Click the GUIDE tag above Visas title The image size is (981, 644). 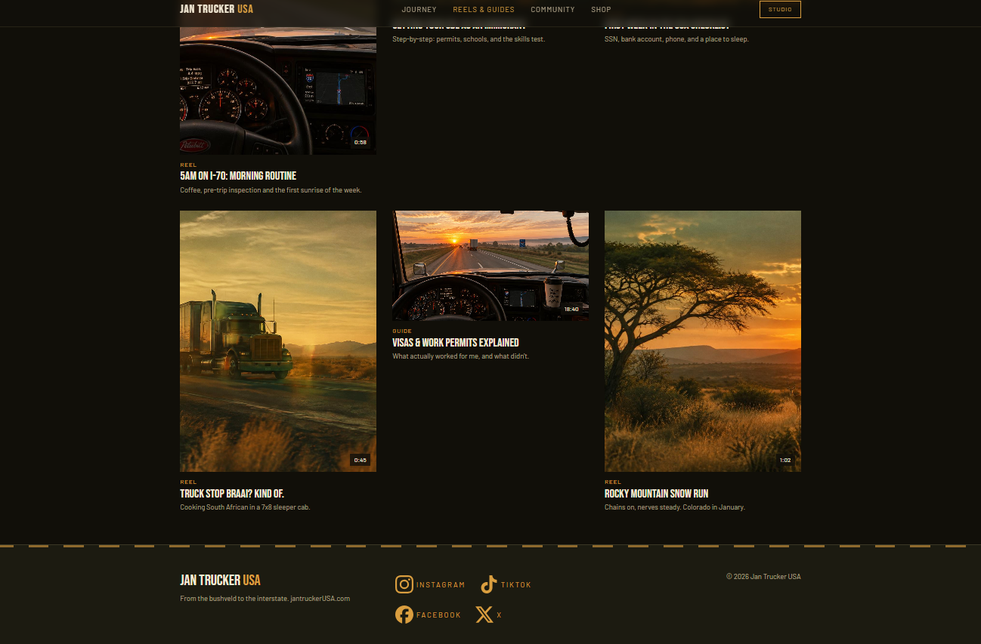[402, 331]
